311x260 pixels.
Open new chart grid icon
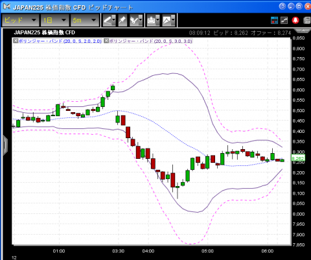[x=284, y=20]
